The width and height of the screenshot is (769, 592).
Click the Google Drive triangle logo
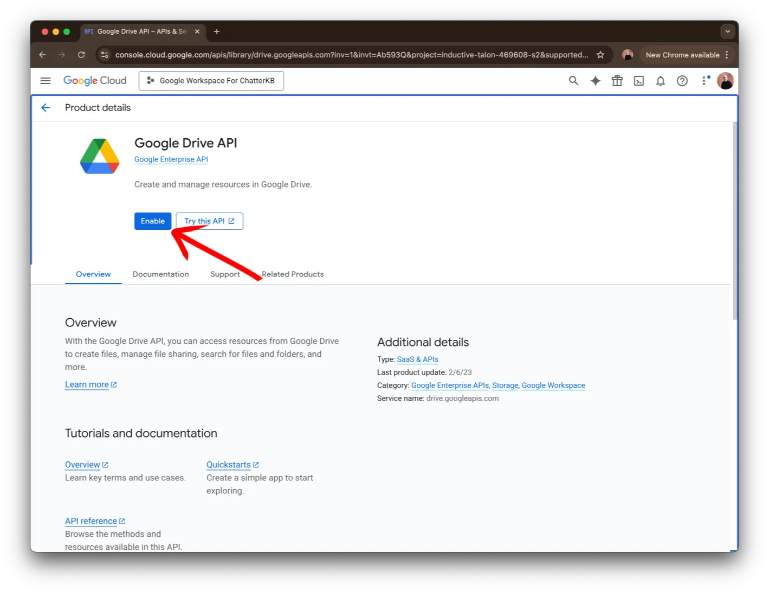pos(100,156)
